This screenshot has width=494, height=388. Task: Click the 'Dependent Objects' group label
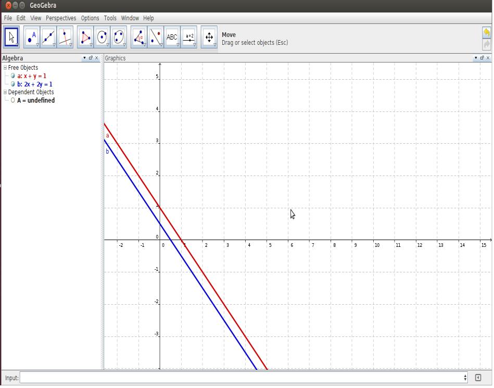(x=31, y=92)
